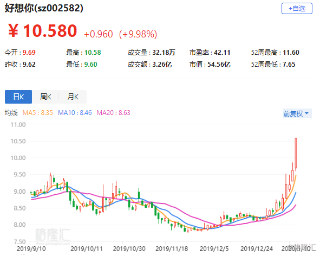The height and width of the screenshot is (255, 320).
Task: Click the 最低 value 9.60
Action: point(90,65)
